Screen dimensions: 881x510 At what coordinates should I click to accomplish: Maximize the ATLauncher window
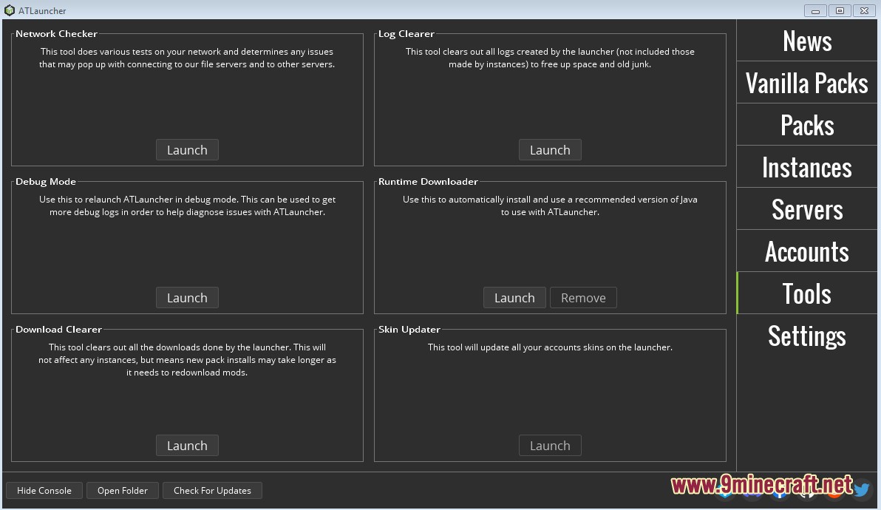click(x=840, y=10)
